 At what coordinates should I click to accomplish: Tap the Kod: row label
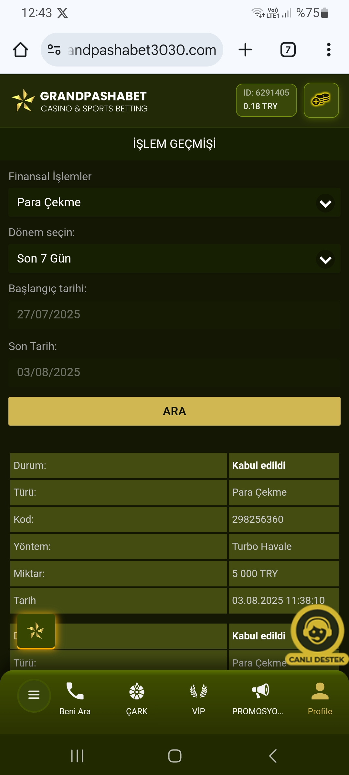point(24,519)
